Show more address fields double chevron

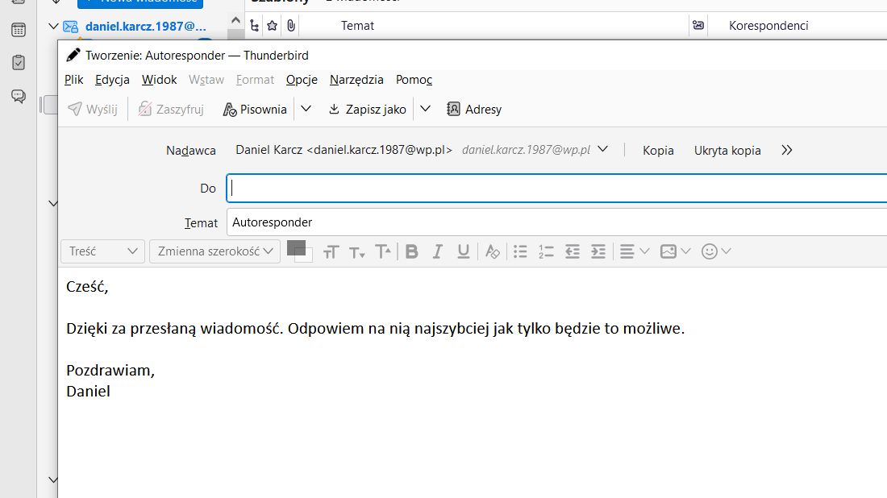tap(787, 151)
